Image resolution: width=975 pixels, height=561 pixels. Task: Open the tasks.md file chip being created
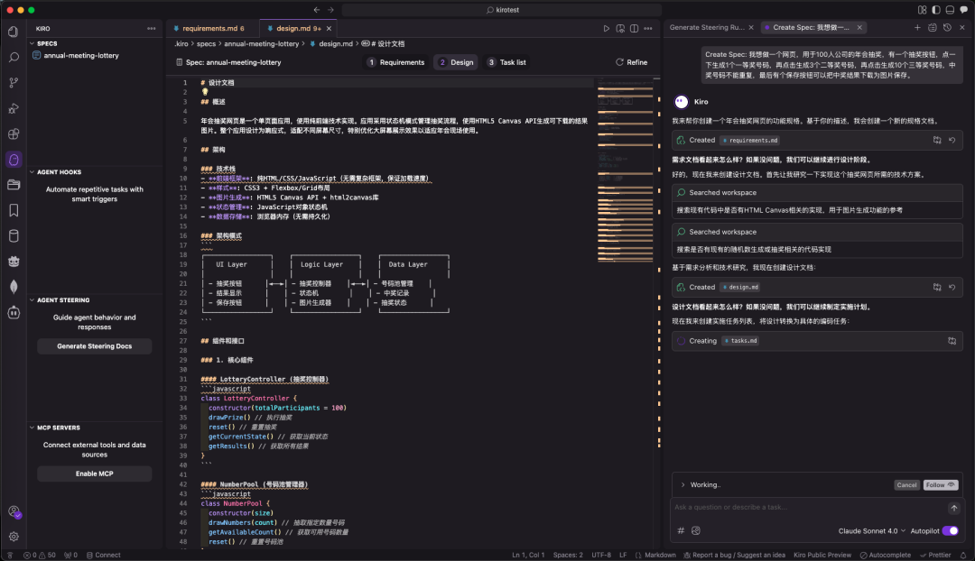(x=740, y=340)
